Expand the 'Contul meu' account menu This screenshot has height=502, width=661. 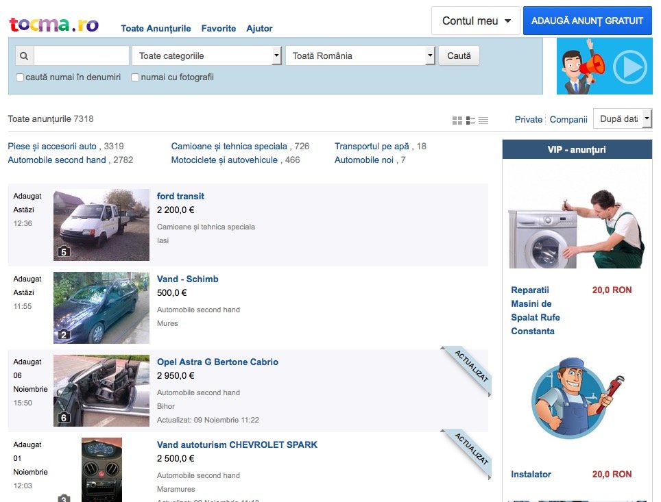click(476, 21)
